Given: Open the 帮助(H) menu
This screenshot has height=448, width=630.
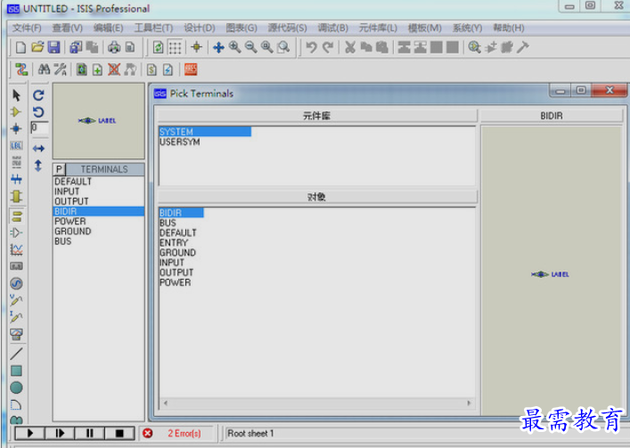Looking at the screenshot, I should click(x=508, y=29).
